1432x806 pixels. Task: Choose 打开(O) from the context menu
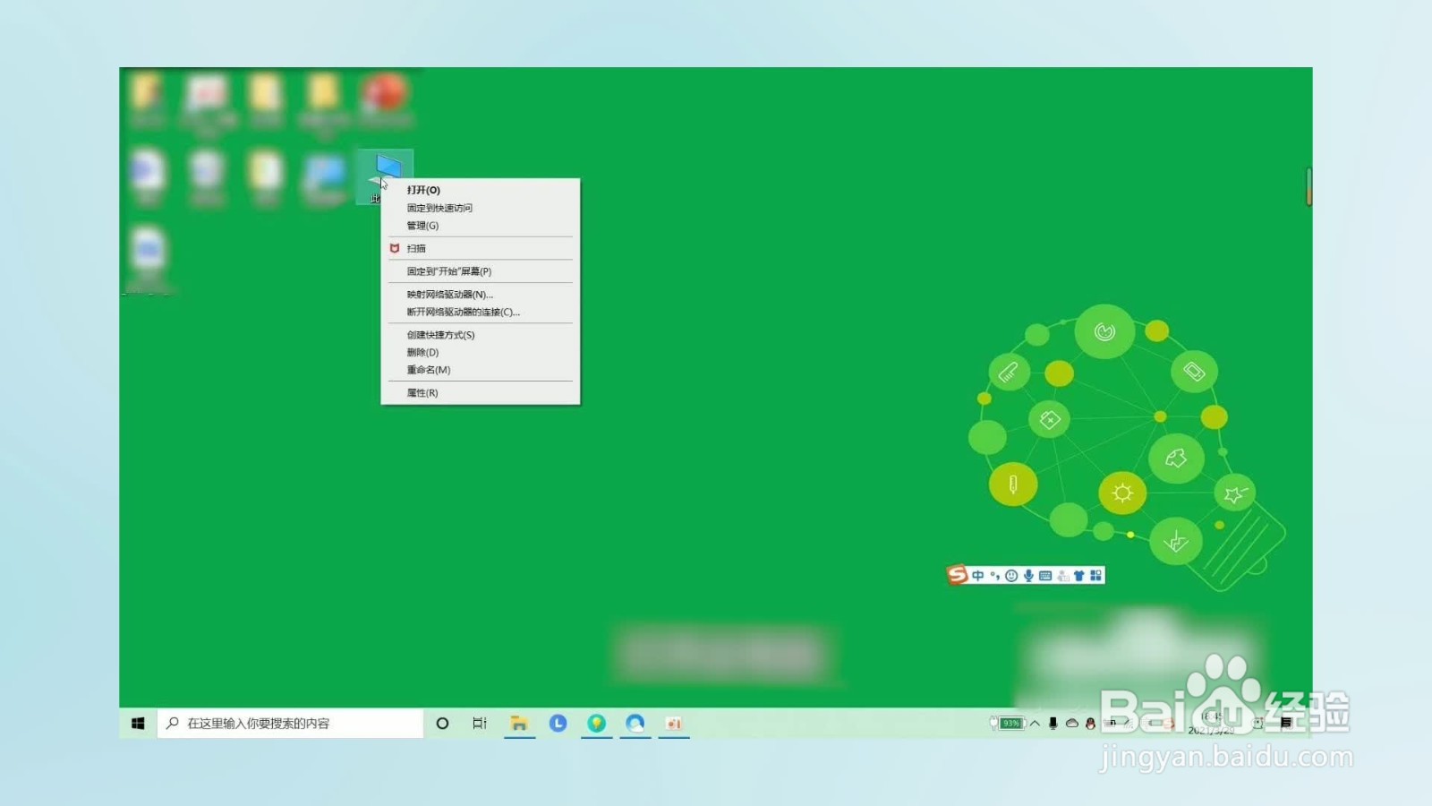(480, 190)
